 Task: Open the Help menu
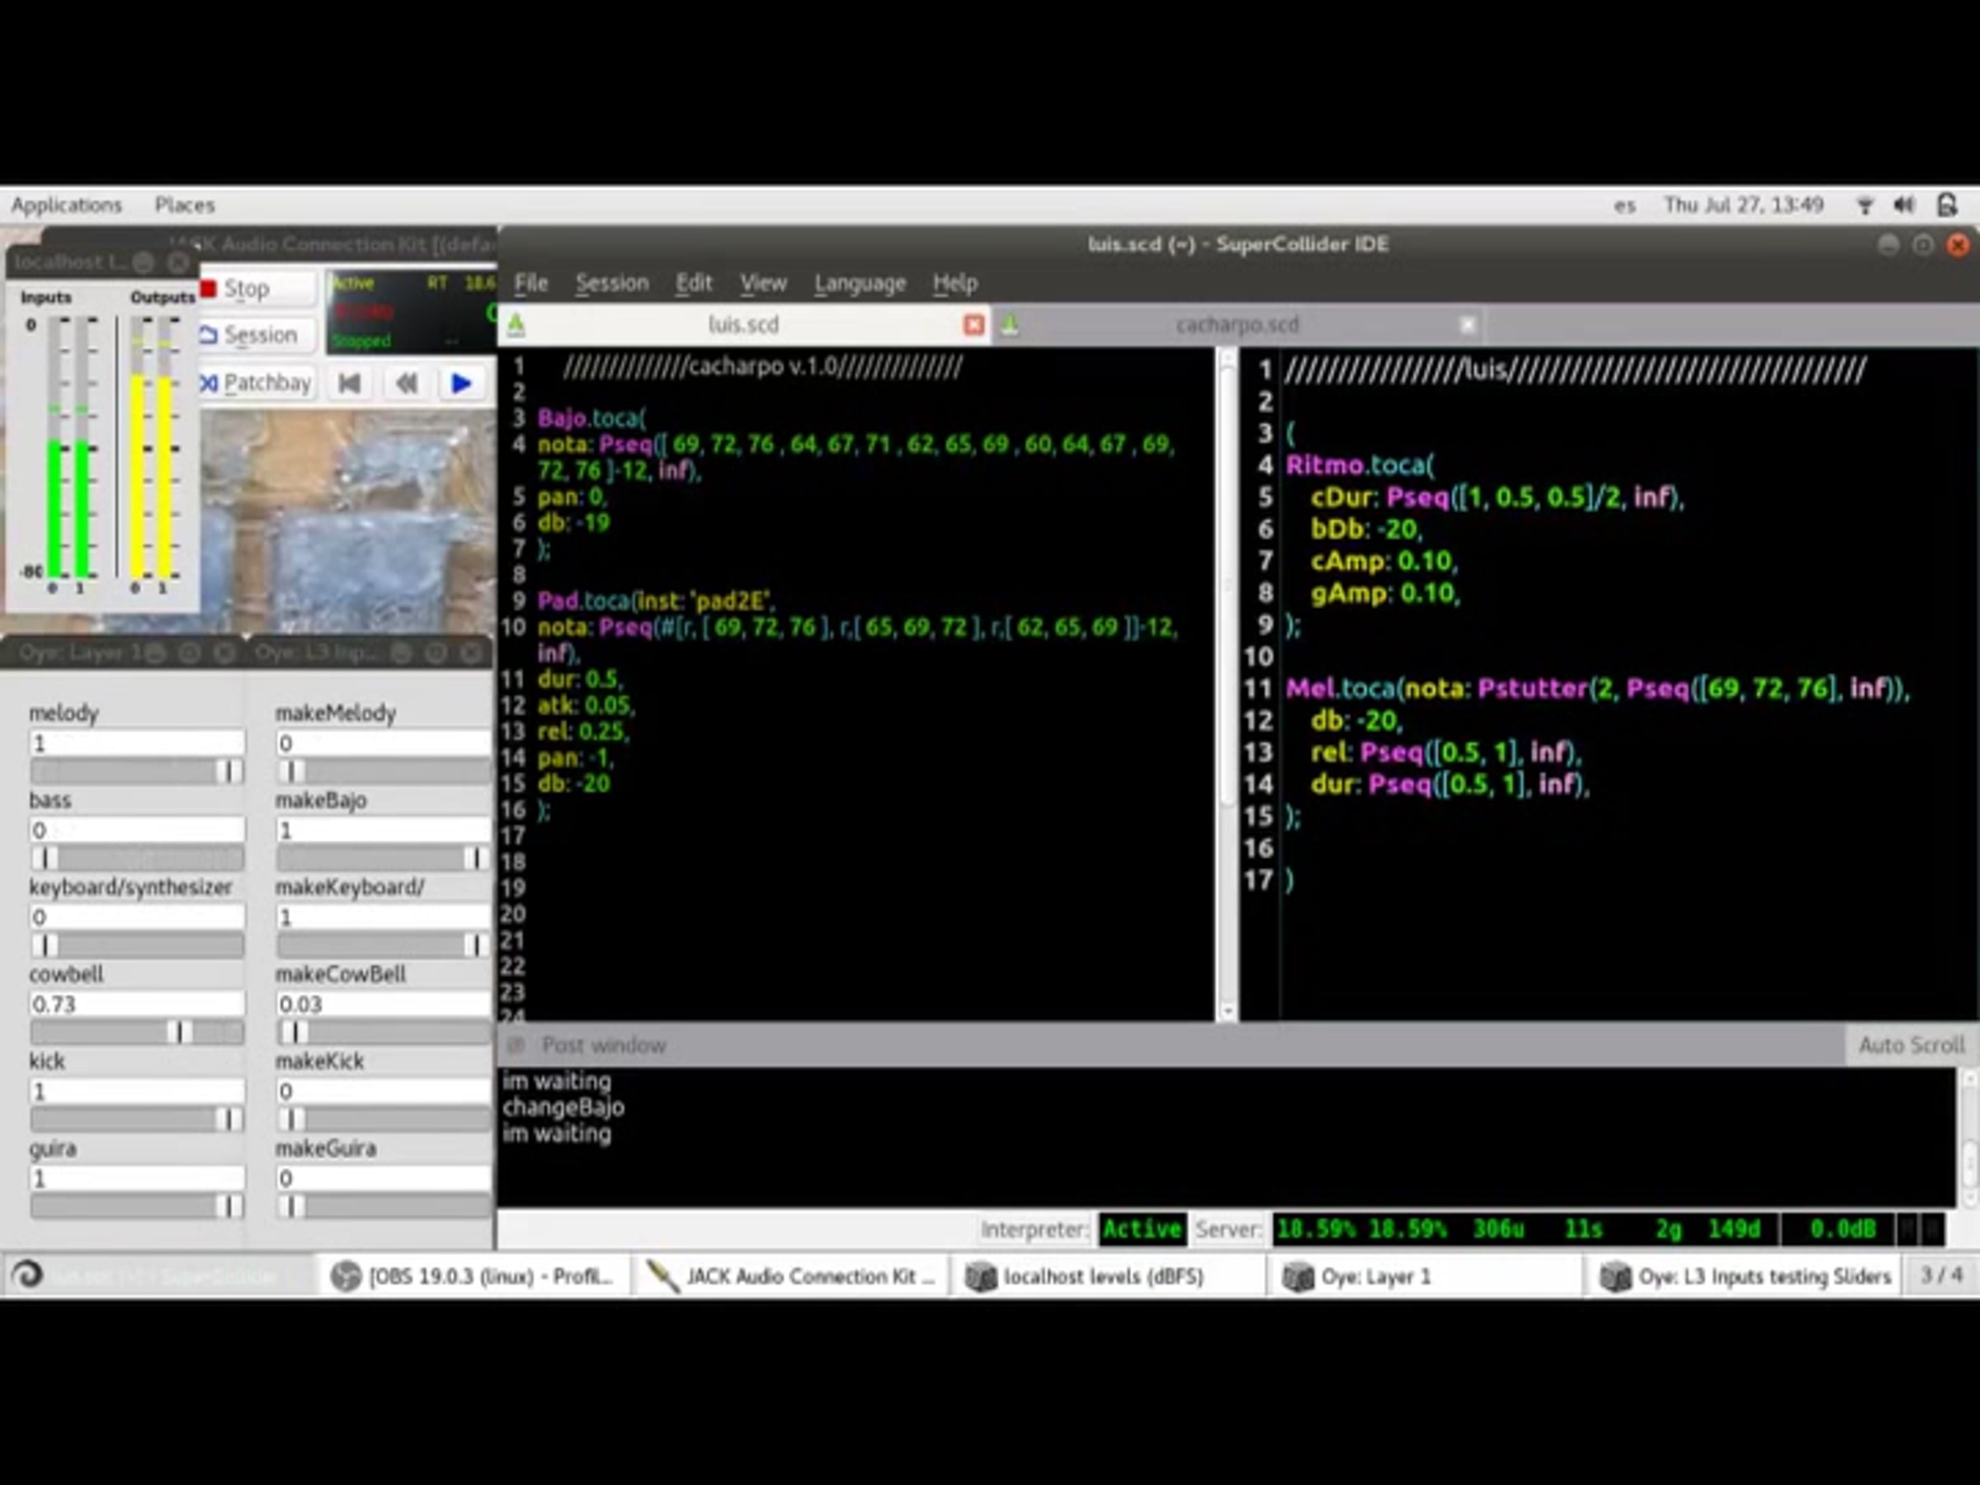(x=955, y=284)
